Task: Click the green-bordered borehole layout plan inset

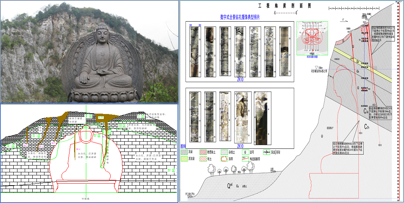Action: click(x=312, y=38)
